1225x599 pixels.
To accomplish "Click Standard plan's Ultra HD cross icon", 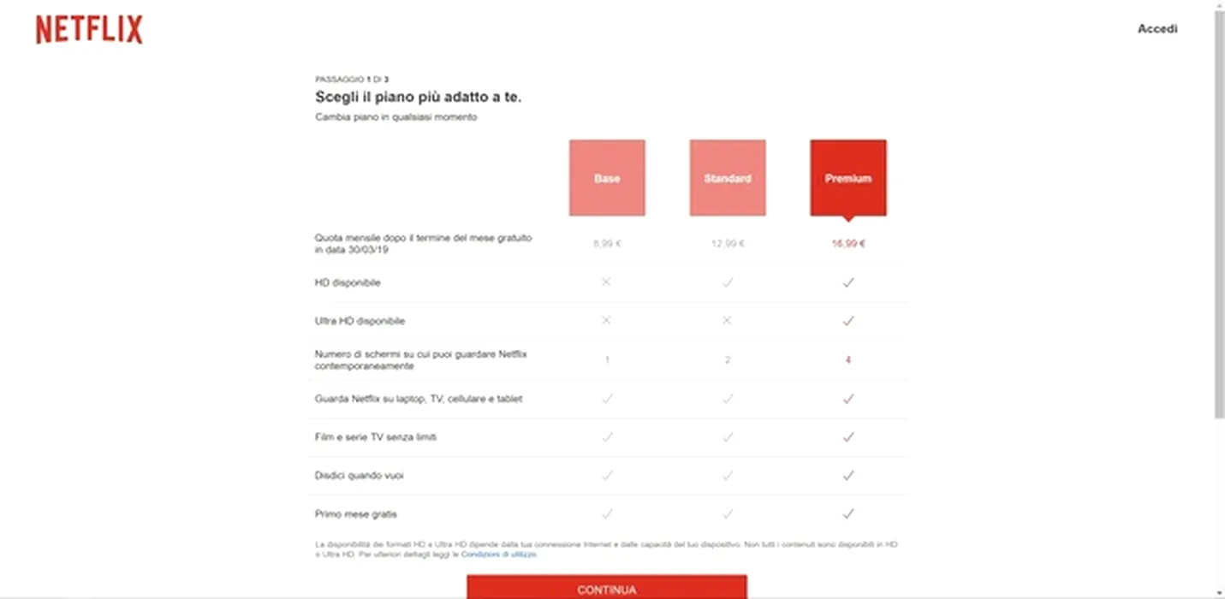I will pyautogui.click(x=728, y=321).
